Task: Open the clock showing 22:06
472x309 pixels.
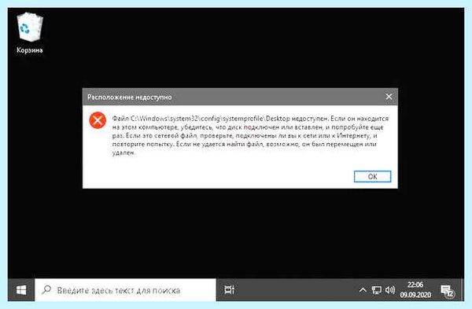Action: point(415,289)
